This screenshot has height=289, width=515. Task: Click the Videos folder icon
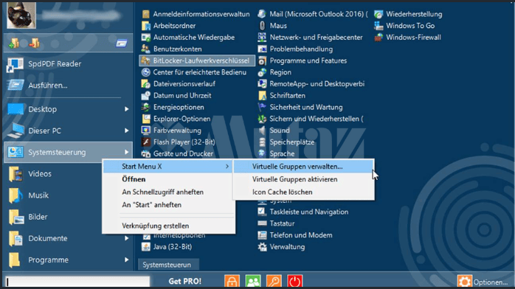click(x=15, y=174)
